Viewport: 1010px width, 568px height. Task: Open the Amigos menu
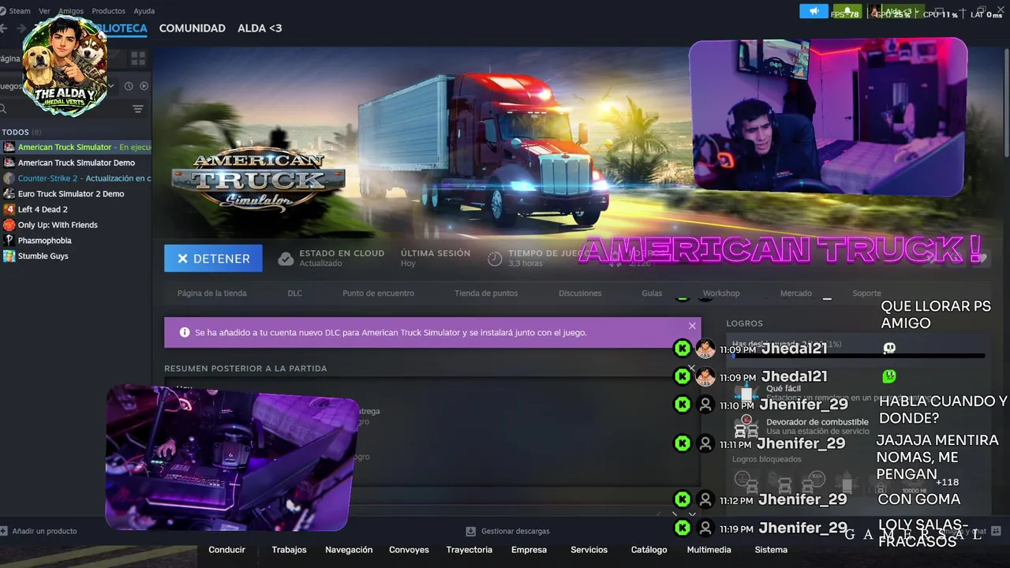71,11
